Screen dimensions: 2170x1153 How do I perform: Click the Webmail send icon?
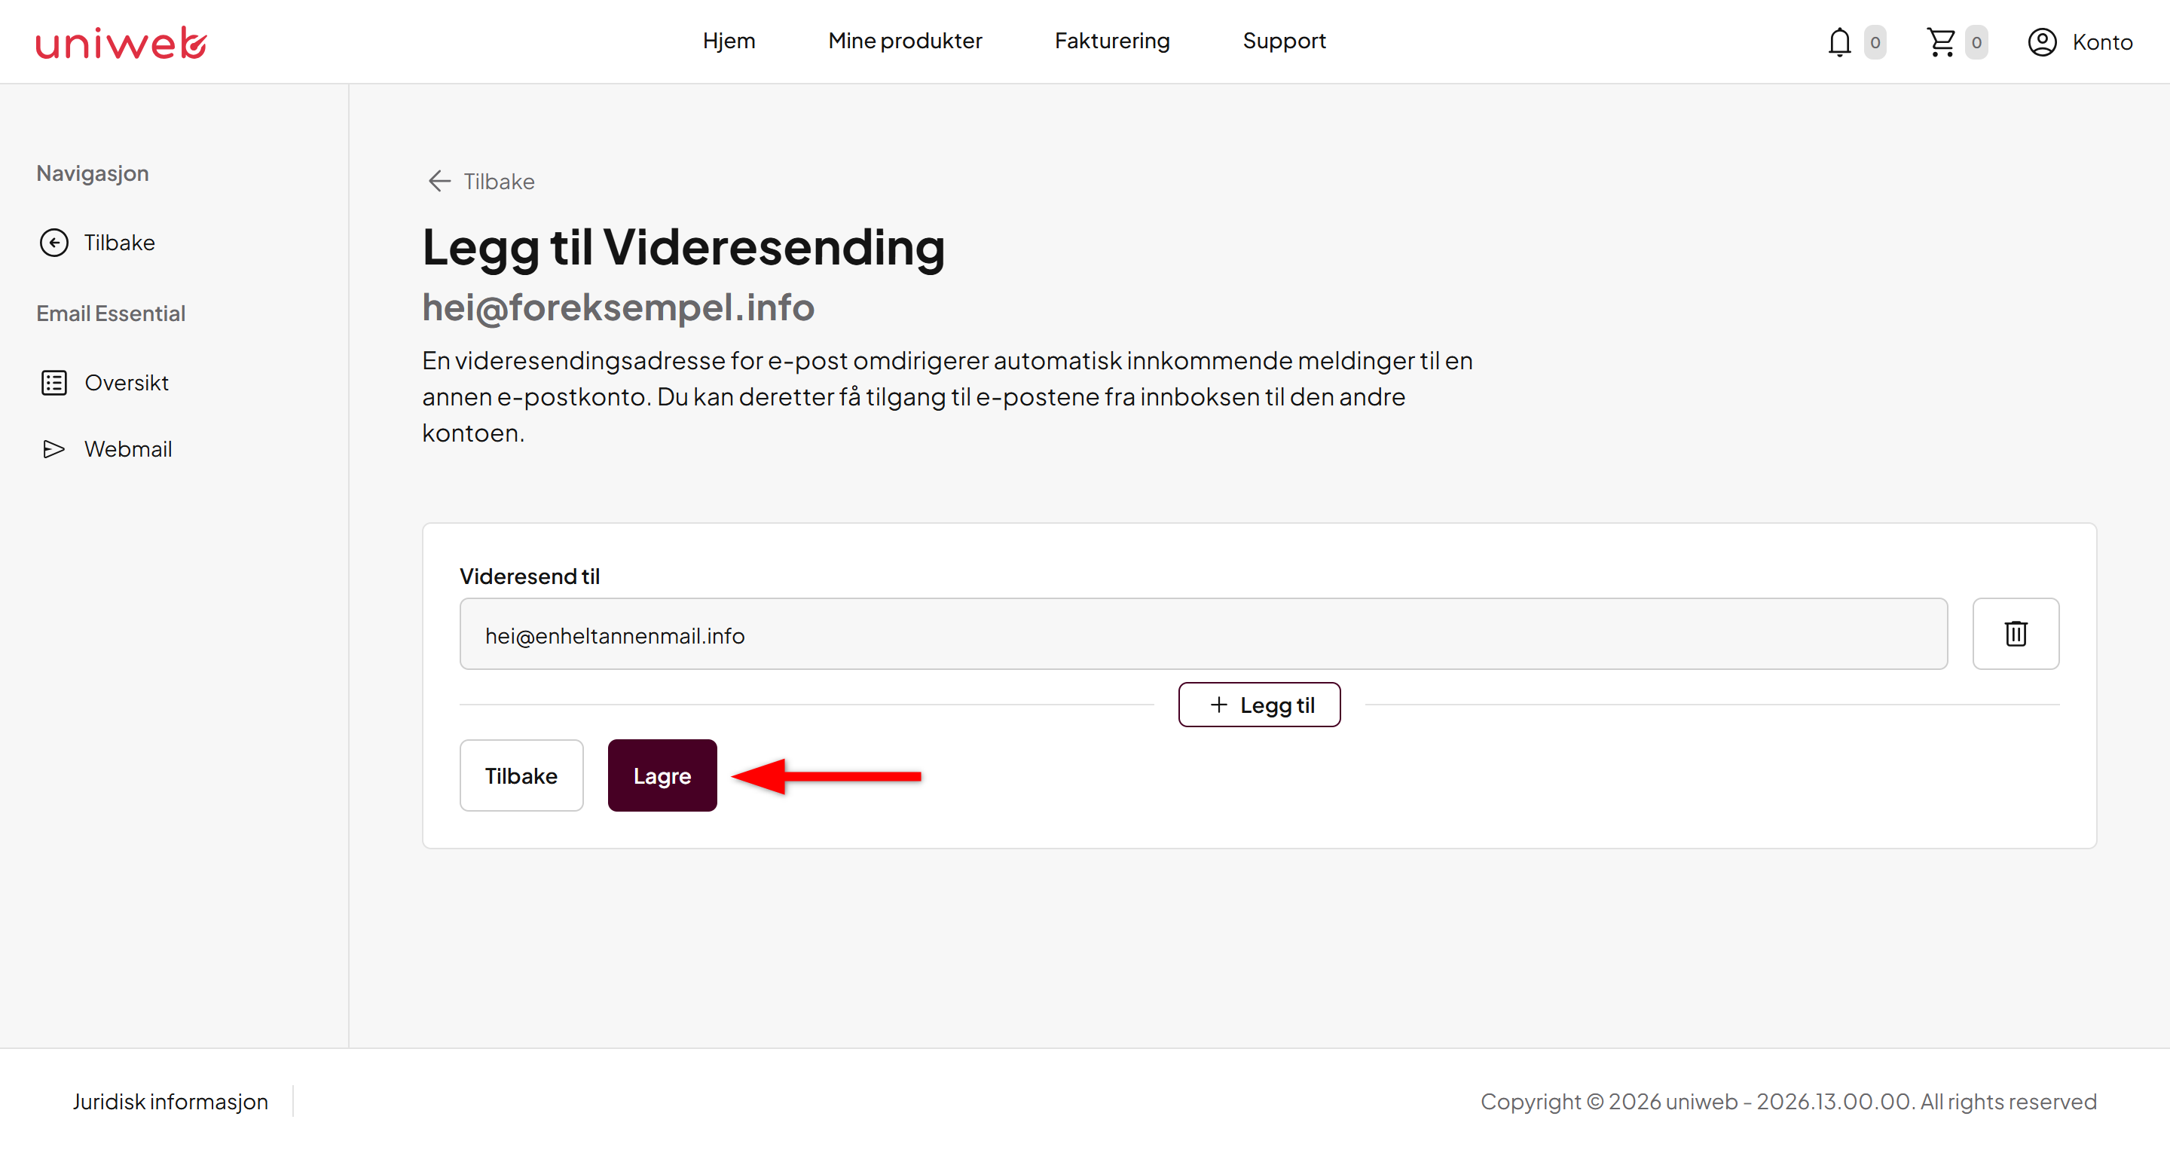click(54, 449)
